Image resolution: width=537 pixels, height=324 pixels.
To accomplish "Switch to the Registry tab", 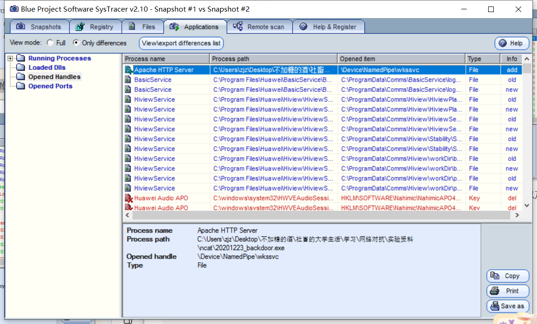I will pyautogui.click(x=95, y=26).
